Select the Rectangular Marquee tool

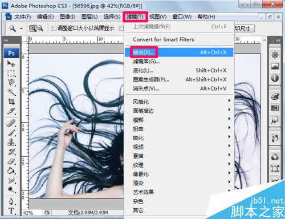[11, 73]
